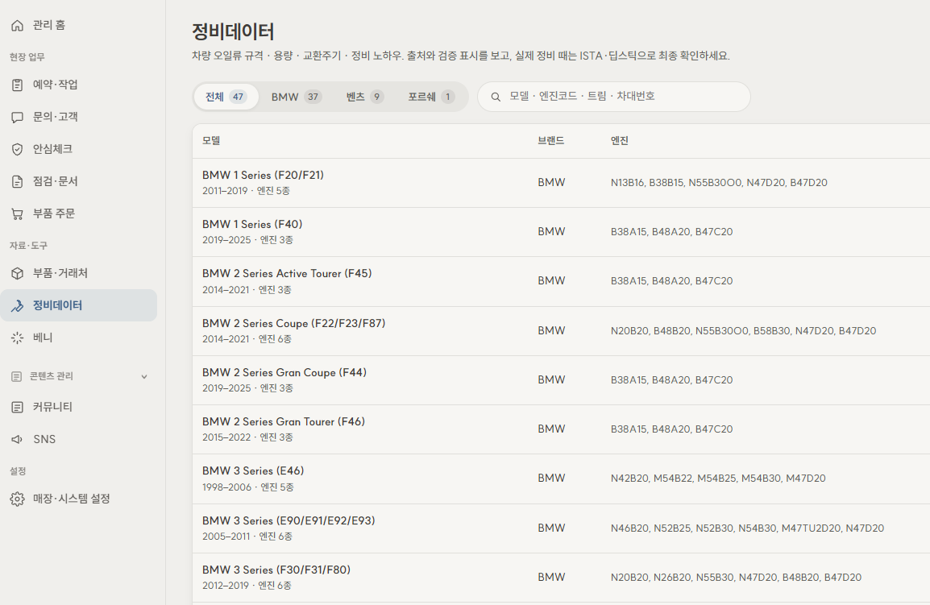Click 2012–2019 · 엔진 6종 subtitle
This screenshot has height=605, width=930.
tap(247, 586)
